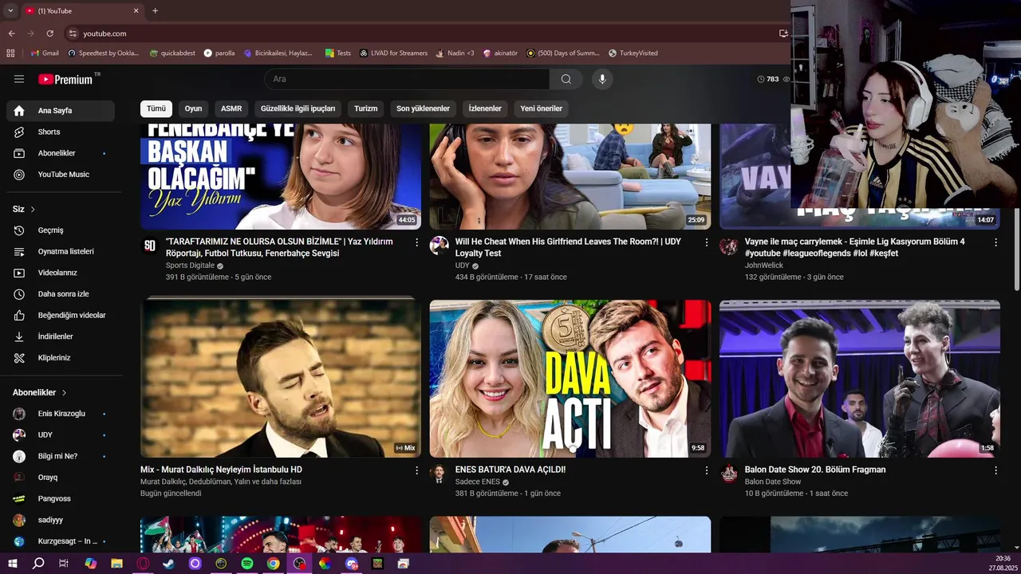This screenshot has width=1021, height=574.
Task: Open Enis Kirazoglu subscription channel
Action: 61,414
